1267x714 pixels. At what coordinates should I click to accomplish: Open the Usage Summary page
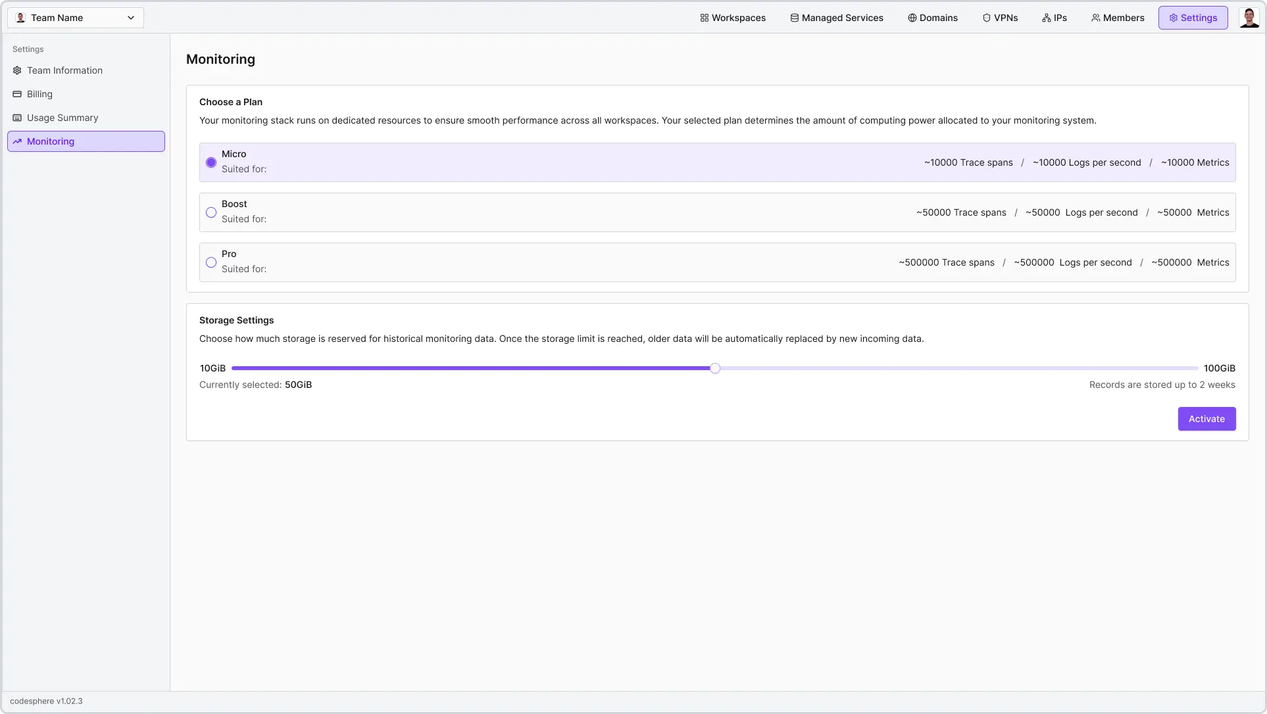point(62,118)
